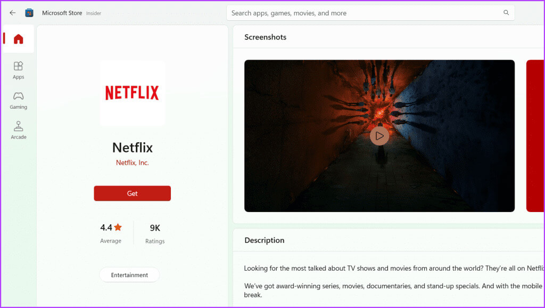Click the Average rating label
This screenshot has width=545, height=308.
(x=111, y=241)
